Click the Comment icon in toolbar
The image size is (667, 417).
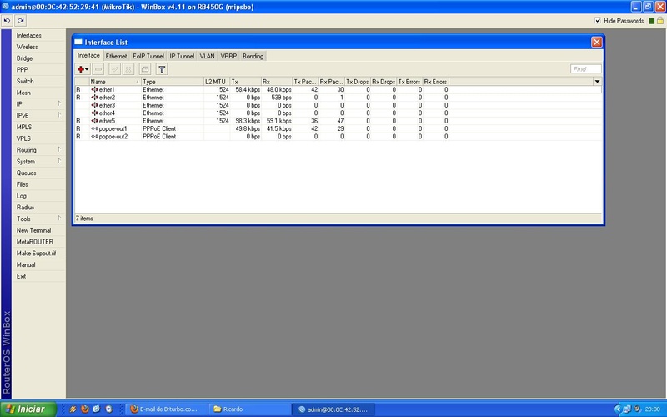coord(144,69)
